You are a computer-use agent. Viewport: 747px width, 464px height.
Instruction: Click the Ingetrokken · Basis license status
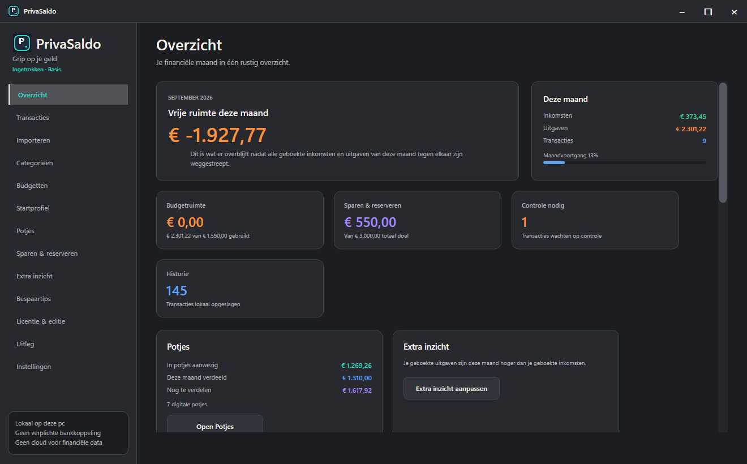pos(37,70)
